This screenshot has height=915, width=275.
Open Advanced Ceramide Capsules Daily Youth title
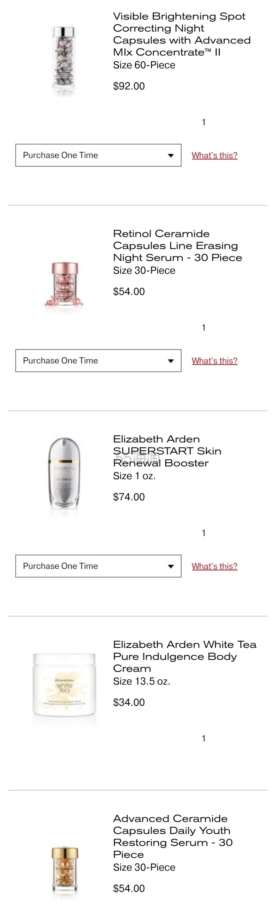pos(173,836)
